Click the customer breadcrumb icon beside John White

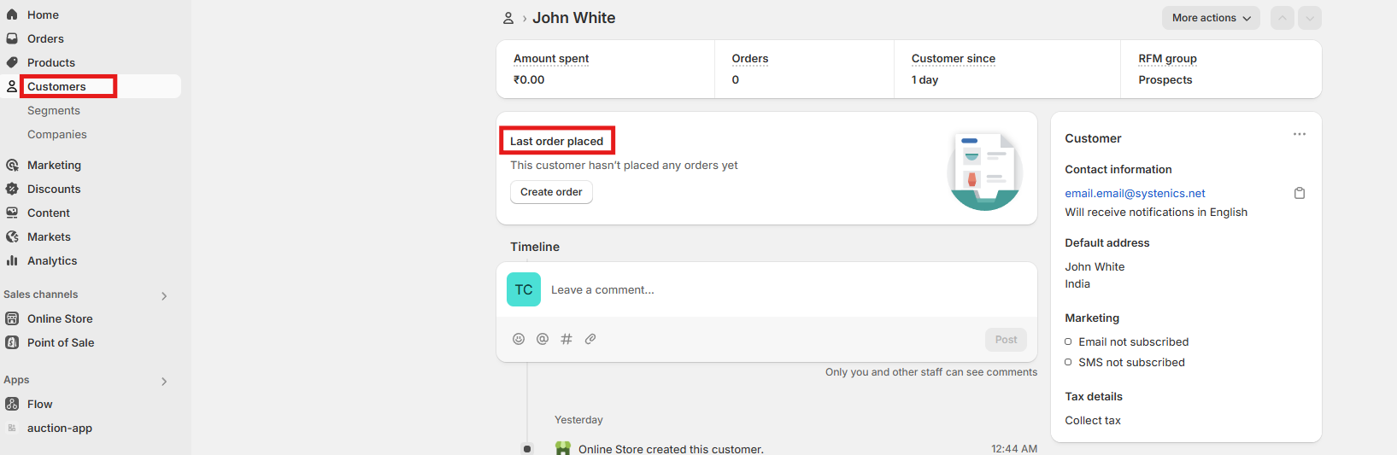point(508,18)
